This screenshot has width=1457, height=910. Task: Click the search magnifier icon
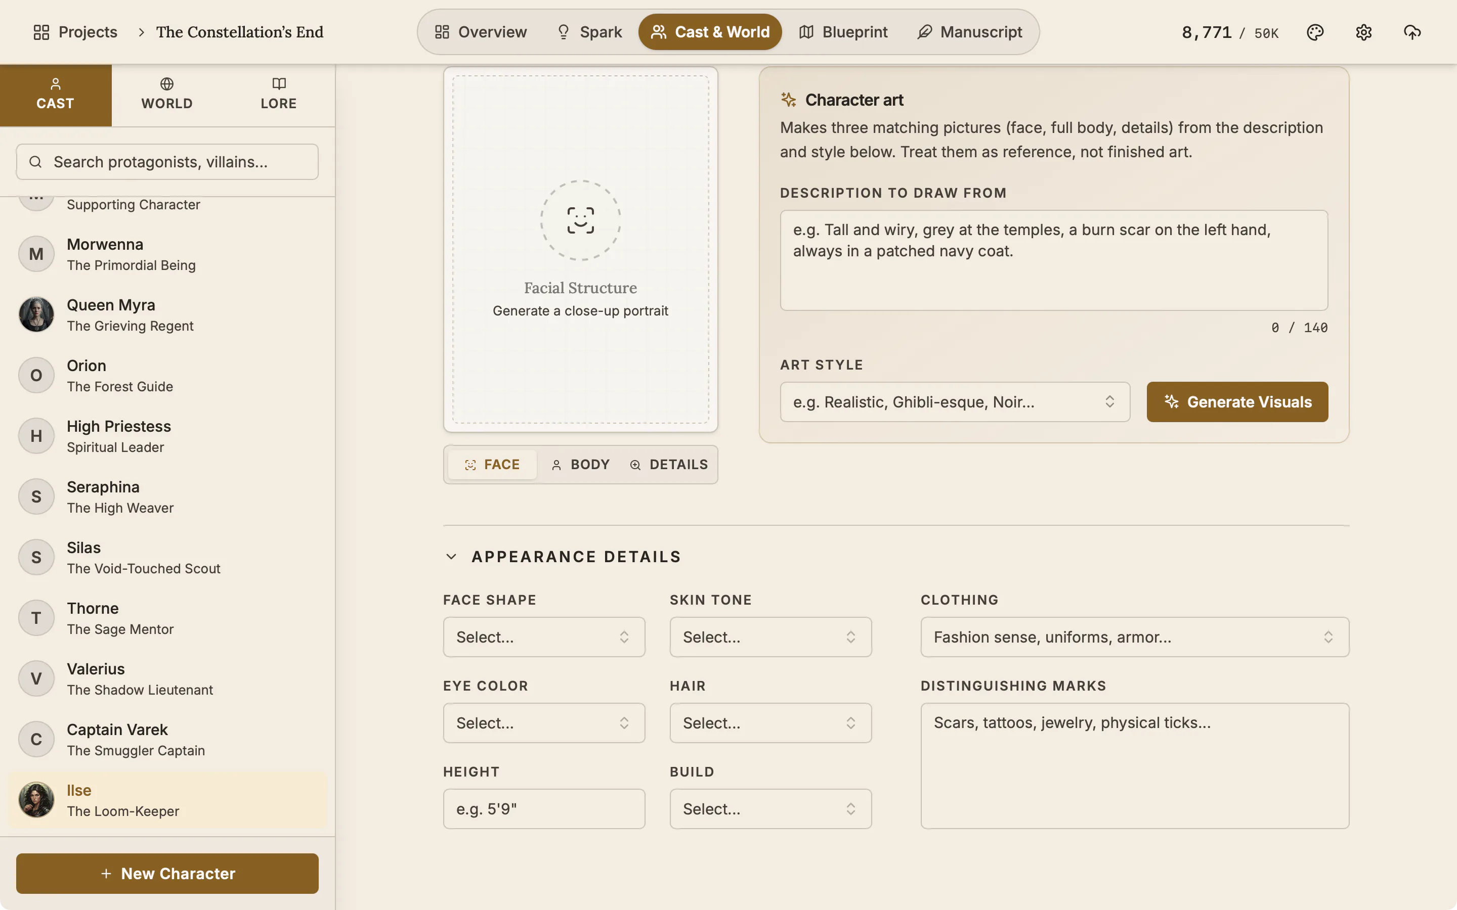pyautogui.click(x=35, y=162)
